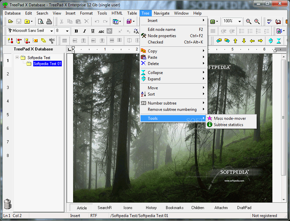
Task: Click the zoom out magnifier icon
Action: point(248,22)
